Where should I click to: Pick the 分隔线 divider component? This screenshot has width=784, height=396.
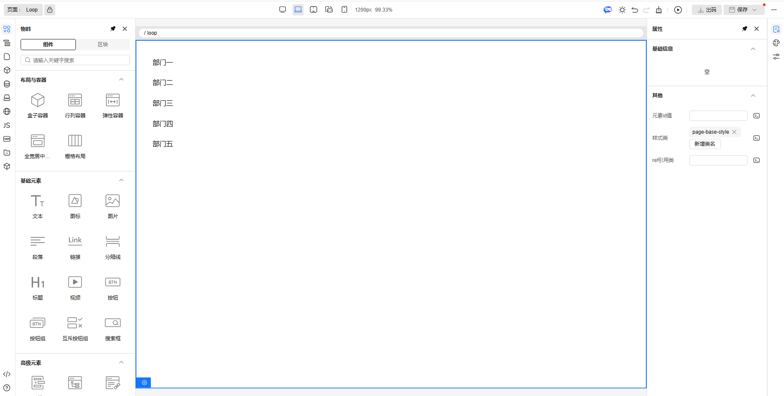[x=113, y=246]
